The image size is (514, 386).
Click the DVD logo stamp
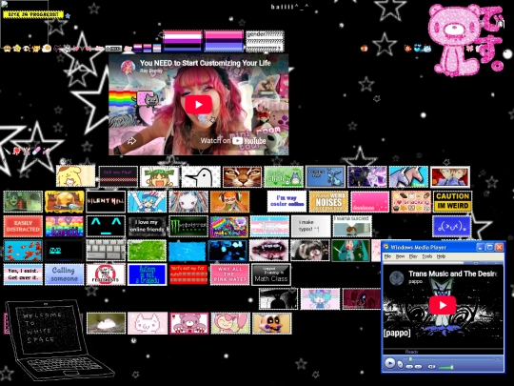pos(65,251)
